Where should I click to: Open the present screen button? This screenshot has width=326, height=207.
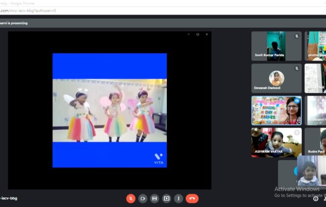(166, 199)
